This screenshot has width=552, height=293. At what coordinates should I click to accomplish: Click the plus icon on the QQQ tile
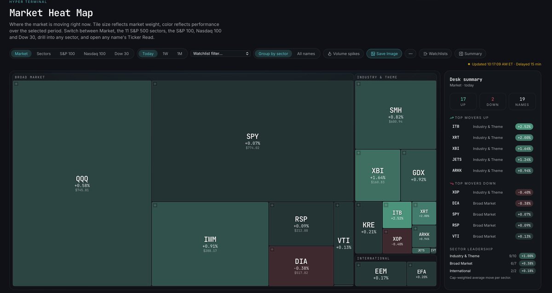(x=16, y=84)
